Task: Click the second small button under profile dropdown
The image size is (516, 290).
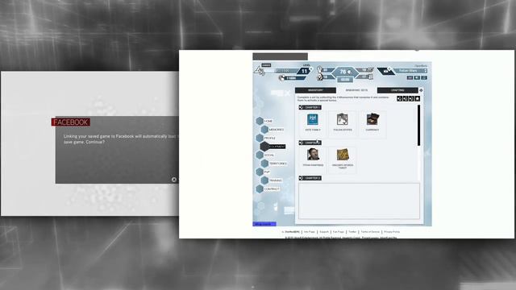Action: click(x=417, y=77)
